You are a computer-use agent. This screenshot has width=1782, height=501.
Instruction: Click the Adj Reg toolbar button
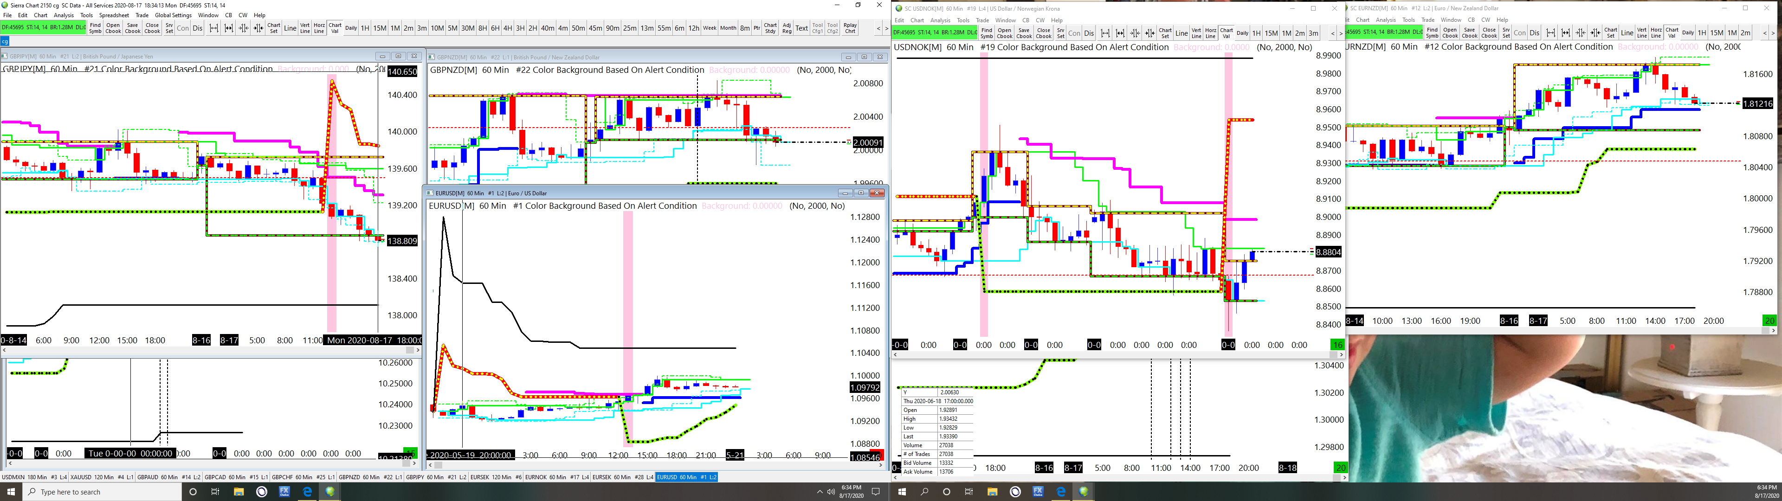(x=787, y=28)
